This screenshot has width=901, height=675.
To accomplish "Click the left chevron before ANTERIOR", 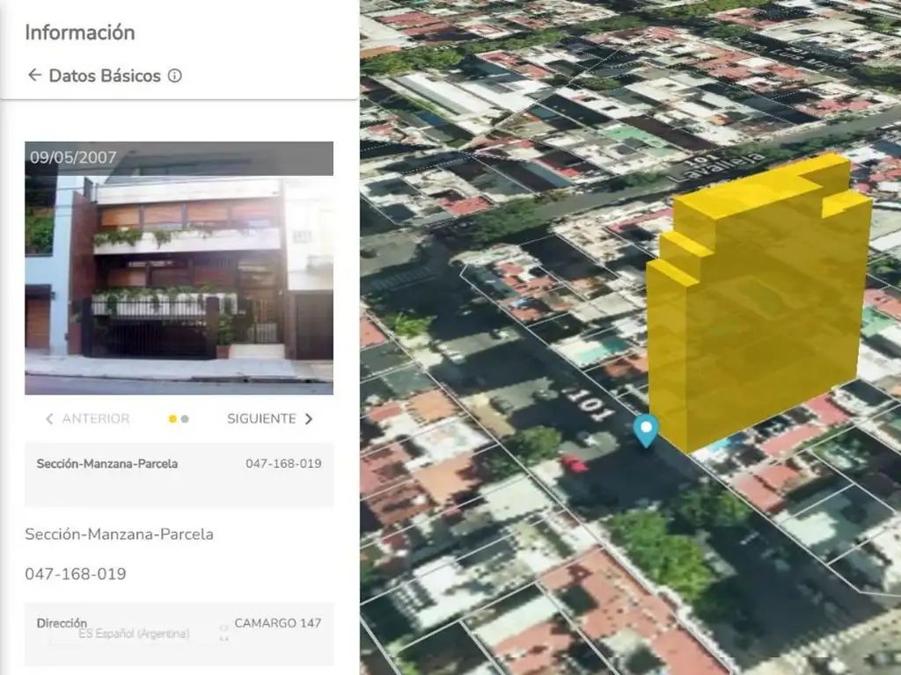I will click(x=49, y=419).
